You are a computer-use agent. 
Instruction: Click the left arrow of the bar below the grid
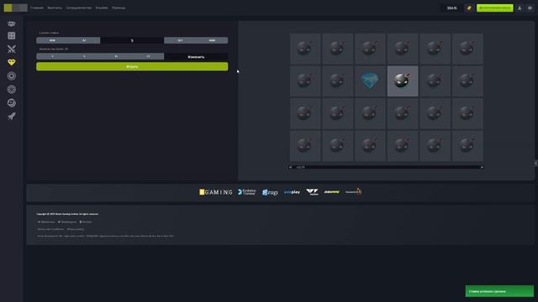pos(291,167)
